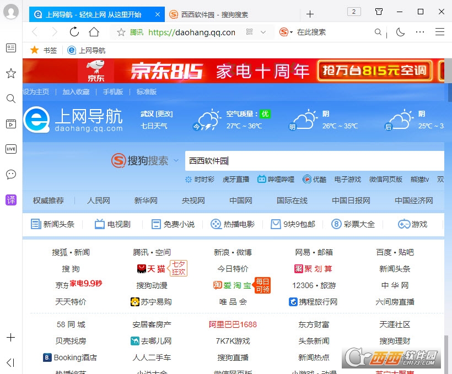
Task: Open 虎牙直播 quick link
Action: (235, 180)
